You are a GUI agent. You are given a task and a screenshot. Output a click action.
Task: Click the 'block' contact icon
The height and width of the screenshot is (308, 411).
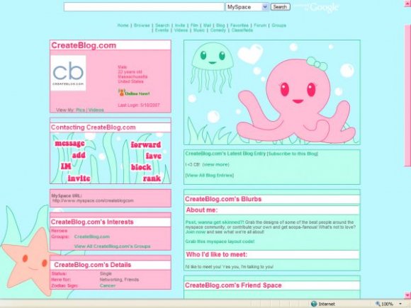[x=141, y=167]
